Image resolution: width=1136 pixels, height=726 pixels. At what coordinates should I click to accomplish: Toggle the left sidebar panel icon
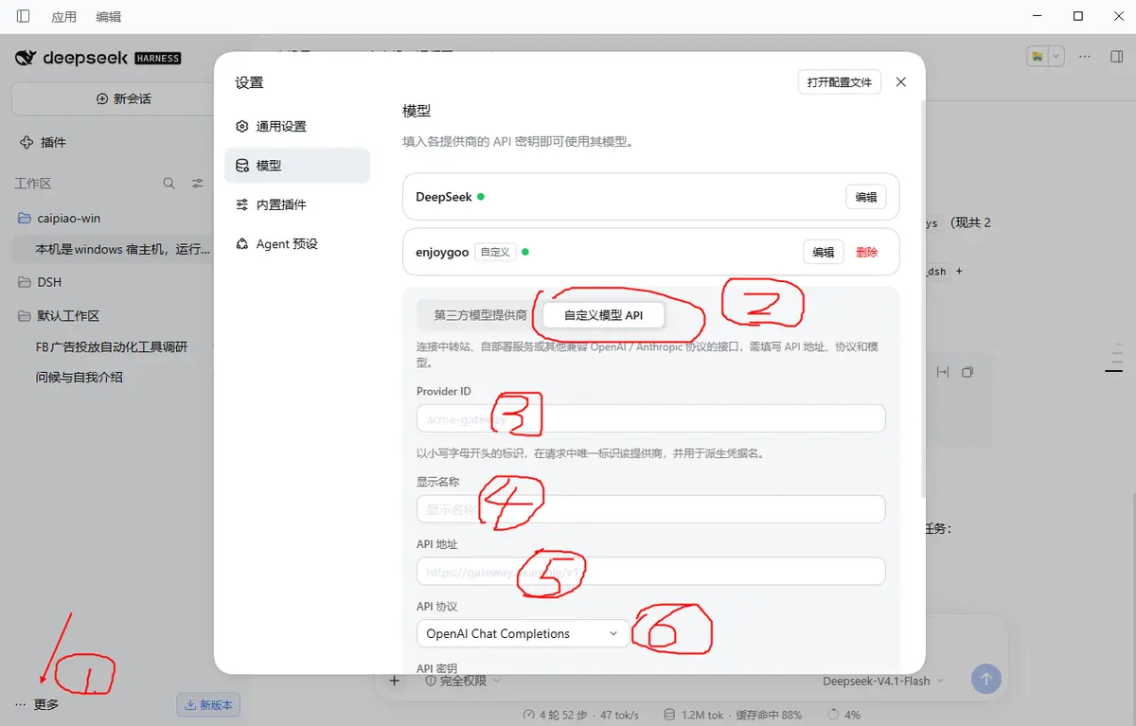tap(23, 16)
